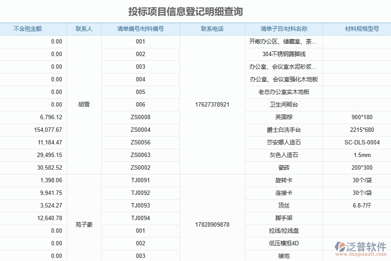Click the 清单编号/材料编号 column header
This screenshot has height=261, width=391.
(140, 29)
